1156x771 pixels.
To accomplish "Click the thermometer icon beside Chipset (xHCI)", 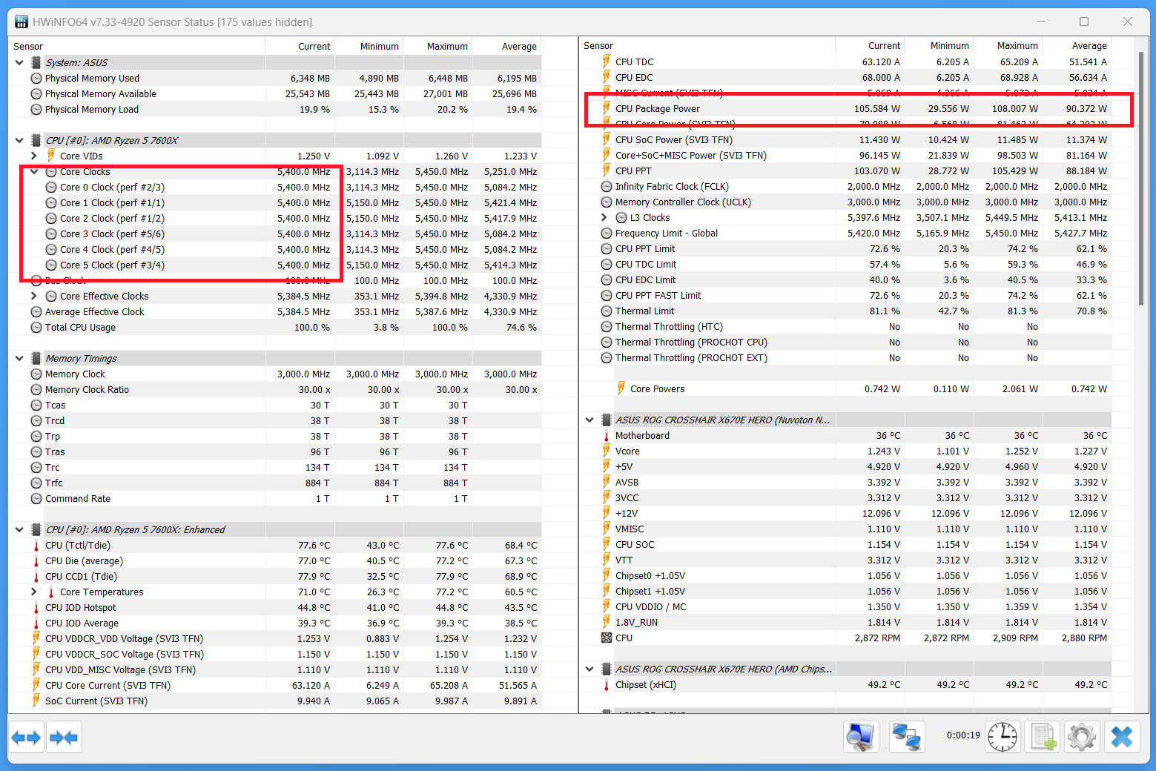I will coord(607,684).
